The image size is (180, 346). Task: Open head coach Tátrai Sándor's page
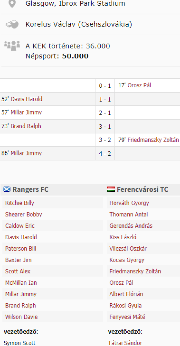pyautogui.click(x=125, y=343)
